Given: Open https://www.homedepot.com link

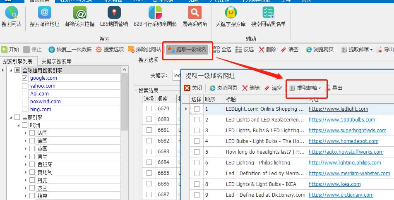Looking at the screenshot, I should click(x=344, y=141).
